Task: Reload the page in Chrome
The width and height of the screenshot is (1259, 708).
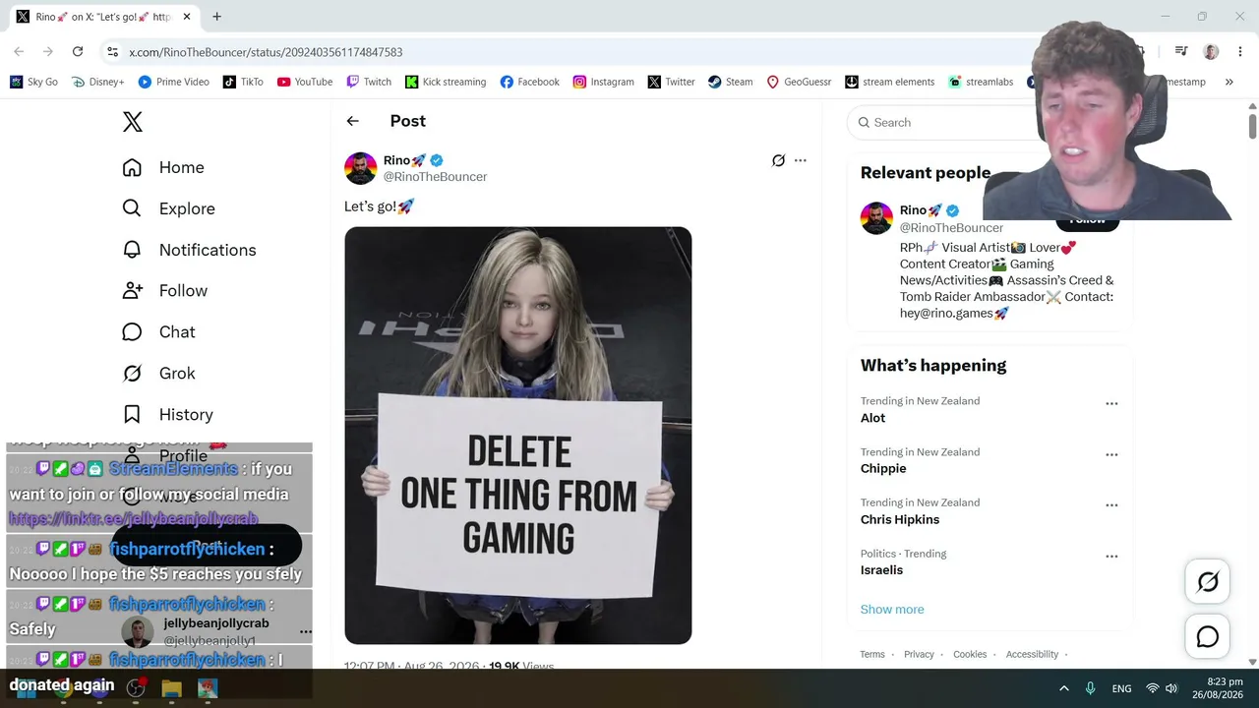Action: pos(78,52)
